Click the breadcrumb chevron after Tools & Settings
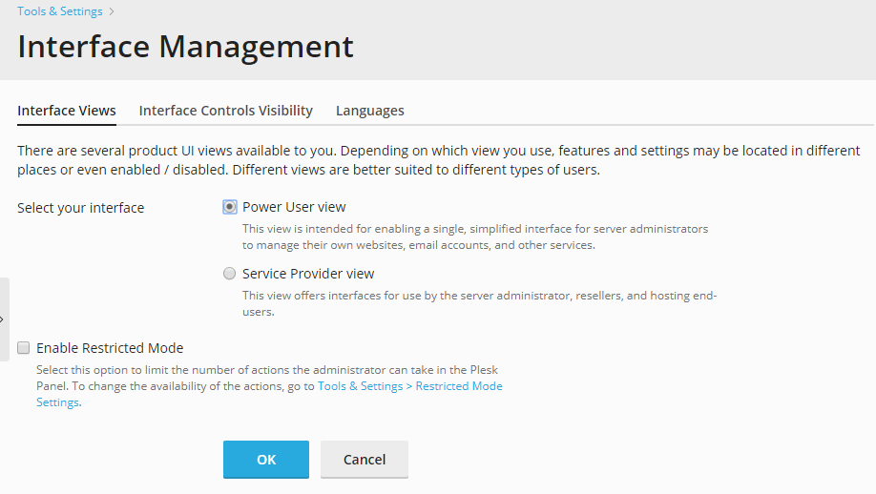The height and width of the screenshot is (494, 876). coord(112,11)
